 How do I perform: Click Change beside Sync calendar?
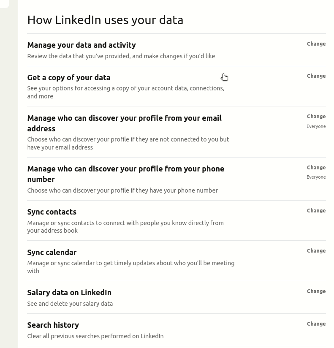click(316, 251)
